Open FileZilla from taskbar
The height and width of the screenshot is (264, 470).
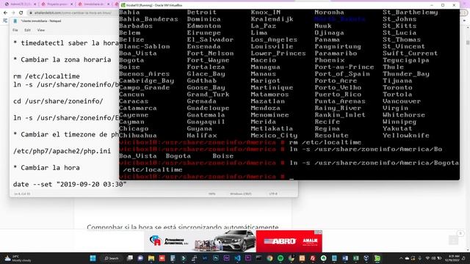pyautogui.click(x=313, y=258)
